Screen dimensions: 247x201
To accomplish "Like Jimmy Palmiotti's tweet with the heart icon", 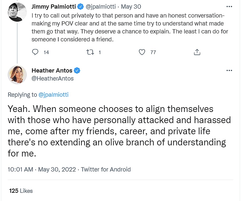I will click(142, 52).
